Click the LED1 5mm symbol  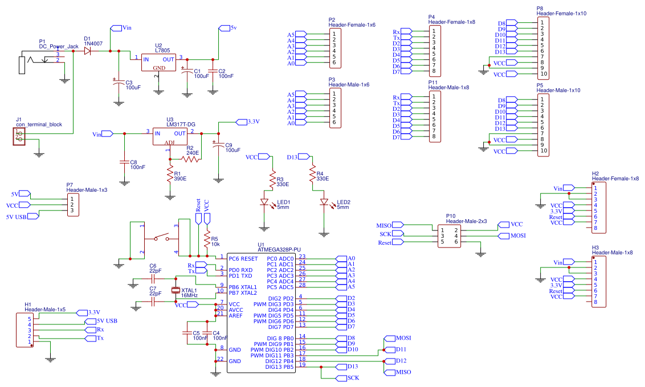[x=264, y=202]
